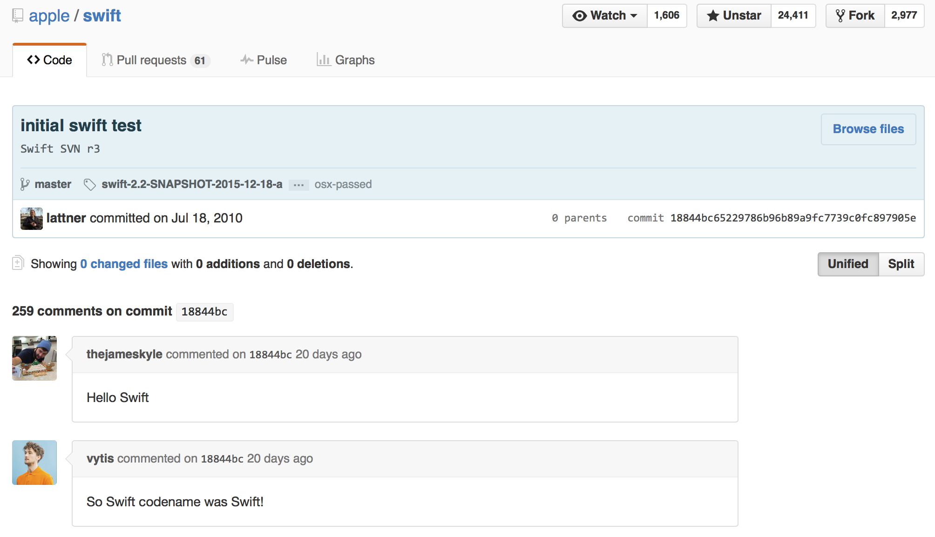Click 18844bc in thejameskyle's comment header

271,355
